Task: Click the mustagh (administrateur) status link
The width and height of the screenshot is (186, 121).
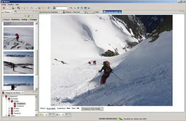Action: (x=108, y=118)
